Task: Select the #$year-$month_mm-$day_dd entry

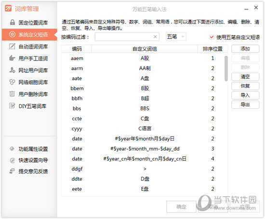Action: 143,149
